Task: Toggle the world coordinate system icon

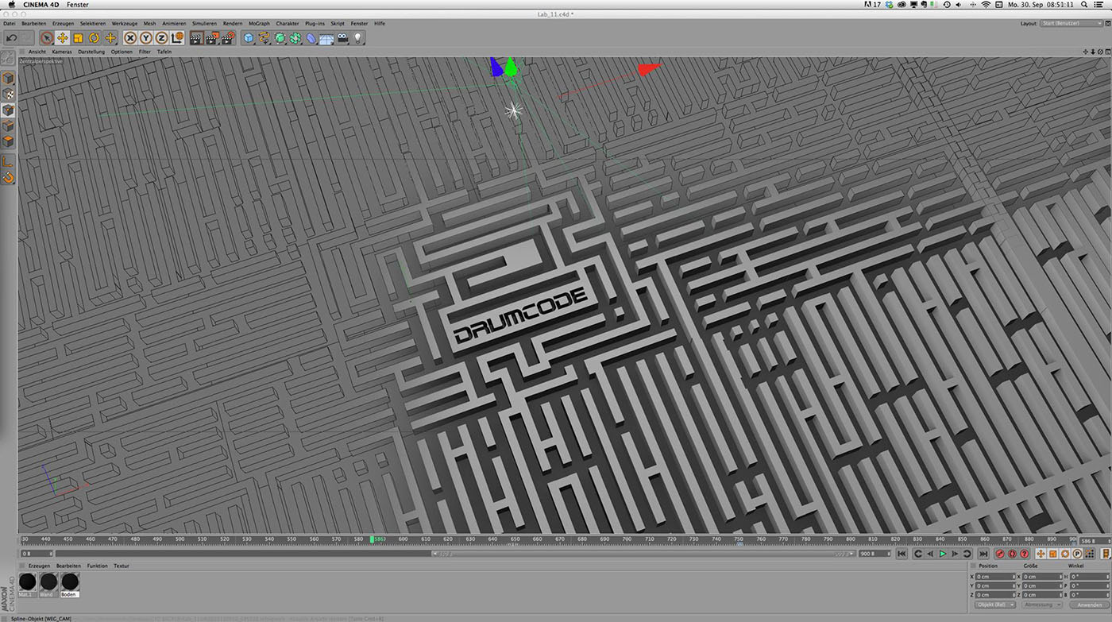Action: point(177,37)
